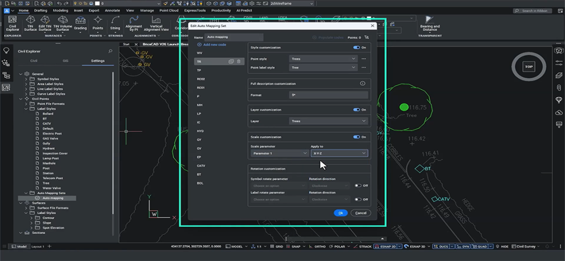Click the Format input field
This screenshot has width=565, height=261.
(328, 95)
